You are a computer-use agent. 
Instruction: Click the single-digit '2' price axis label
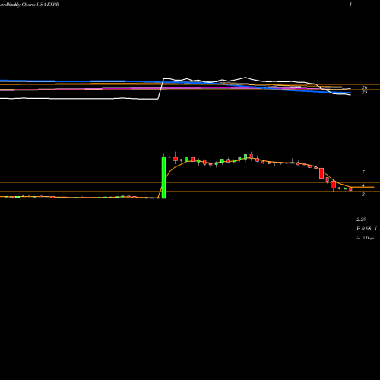click(x=363, y=195)
